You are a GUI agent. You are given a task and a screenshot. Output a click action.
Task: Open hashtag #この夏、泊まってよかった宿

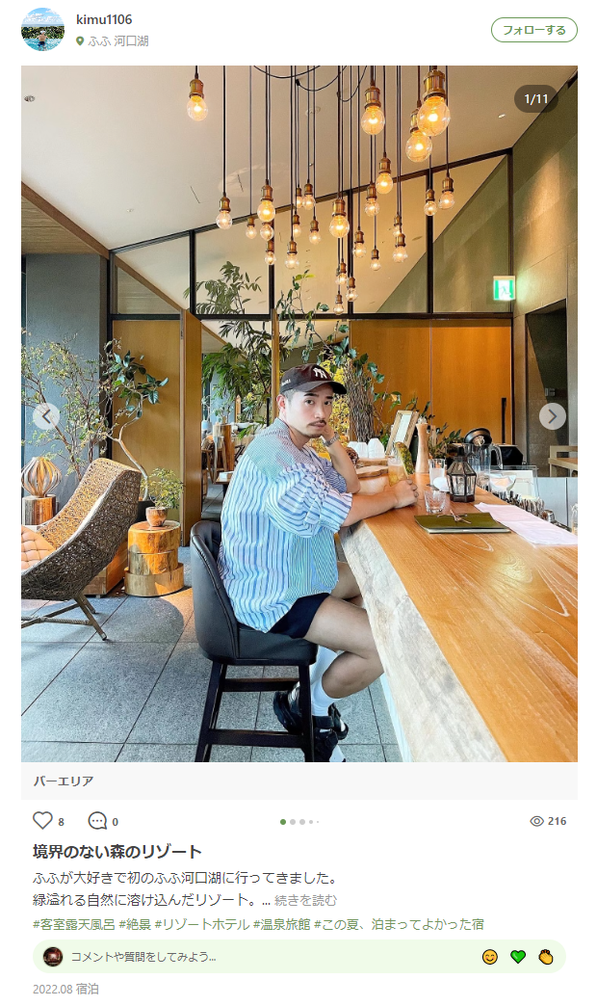pos(399,924)
